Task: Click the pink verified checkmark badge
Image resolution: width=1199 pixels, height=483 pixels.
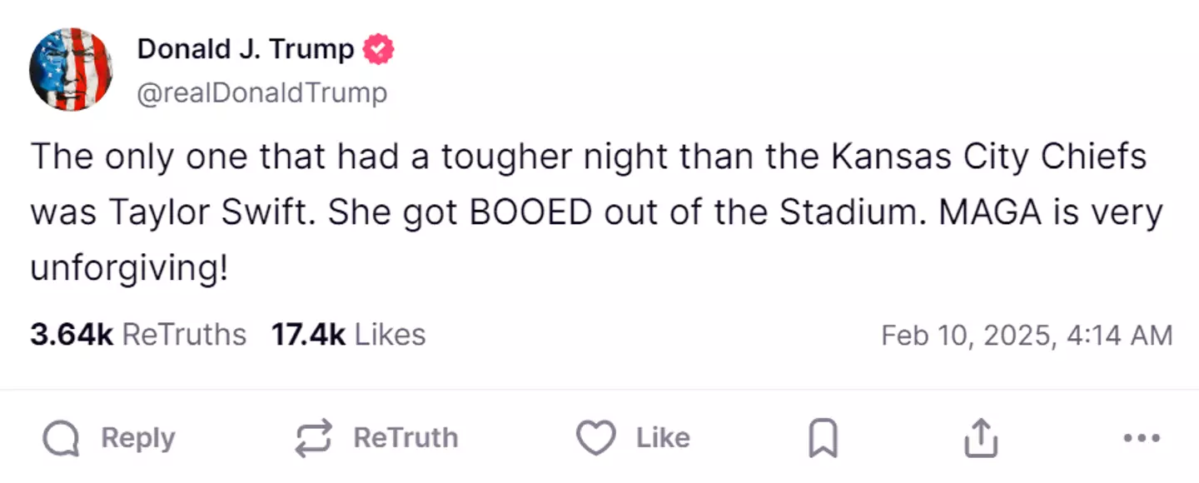Action: (x=377, y=48)
